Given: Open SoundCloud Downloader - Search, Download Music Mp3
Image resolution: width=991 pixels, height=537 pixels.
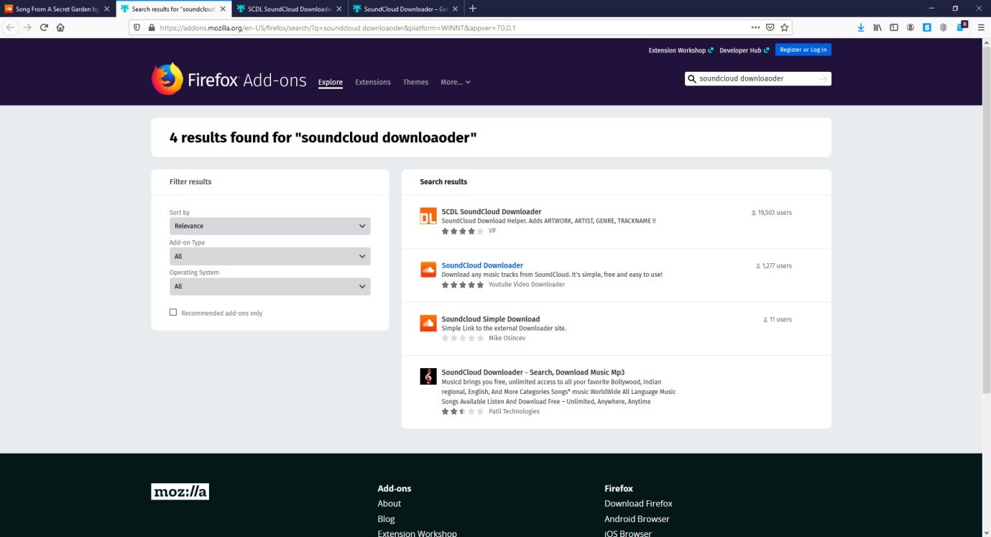Looking at the screenshot, I should pyautogui.click(x=533, y=372).
